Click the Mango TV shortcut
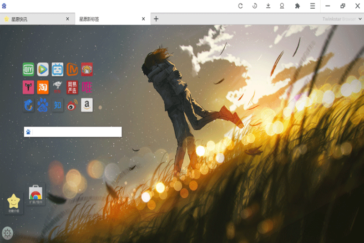 [72, 69]
